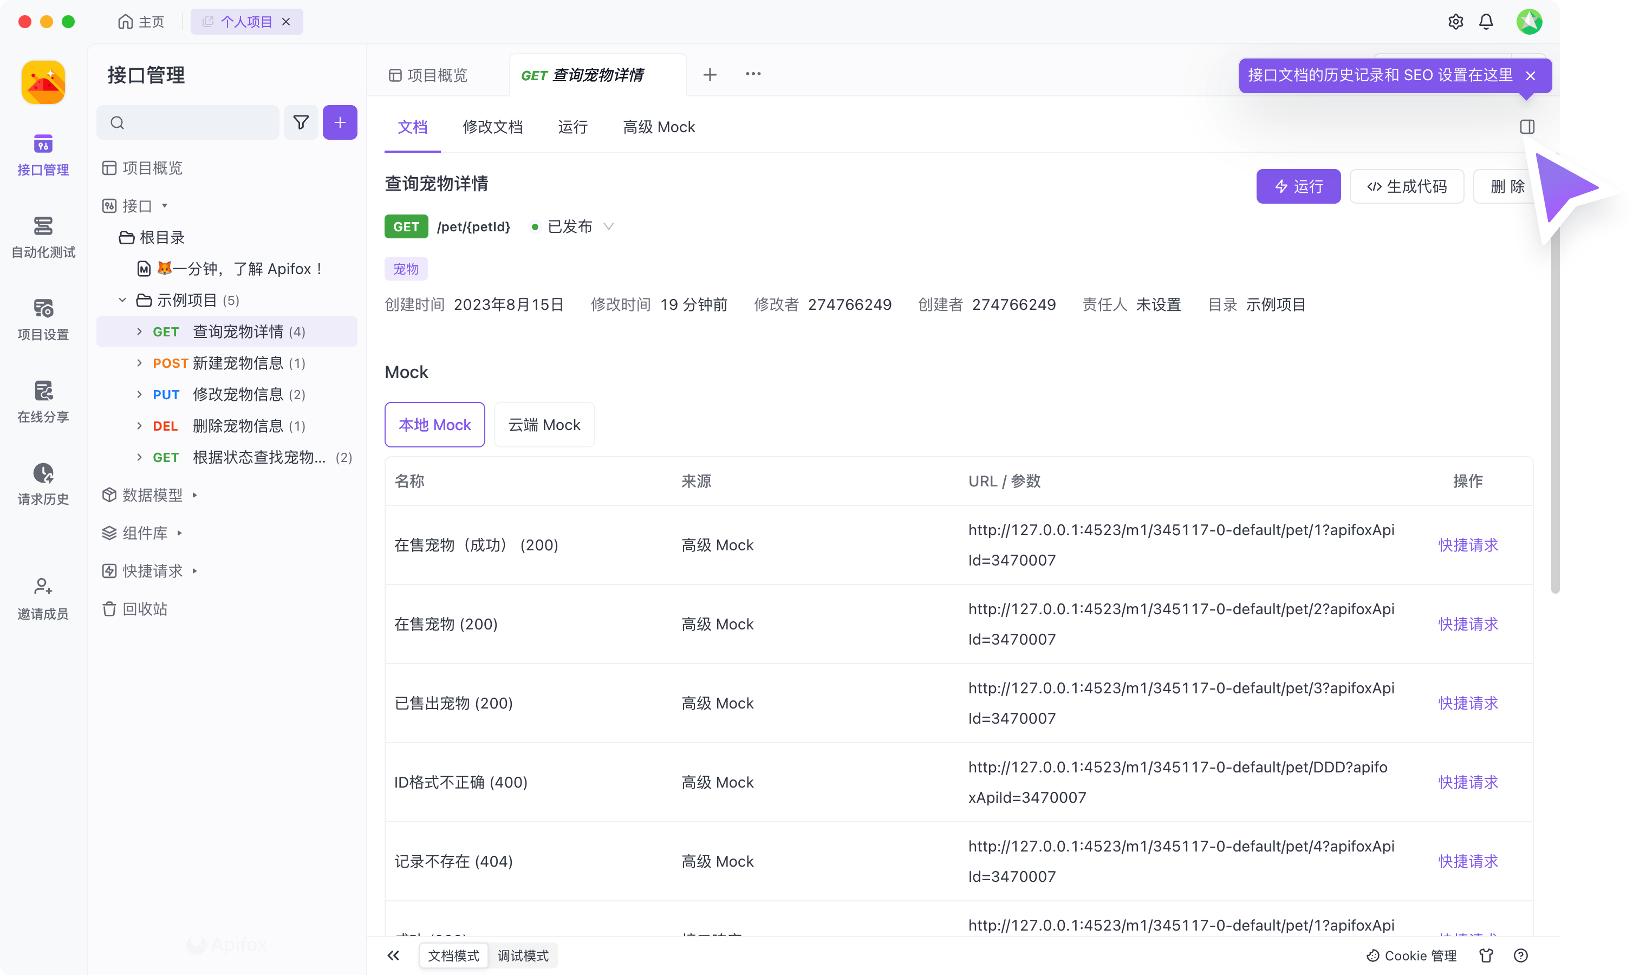1646x975 pixels.
Task: Open the 已发布 status dropdown
Action: [x=572, y=226]
